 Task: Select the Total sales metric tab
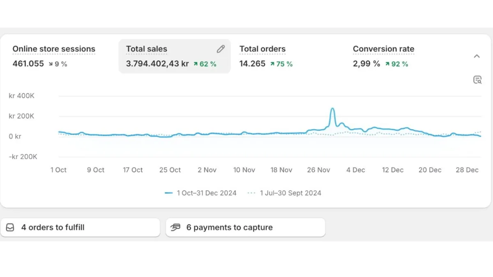(x=147, y=49)
